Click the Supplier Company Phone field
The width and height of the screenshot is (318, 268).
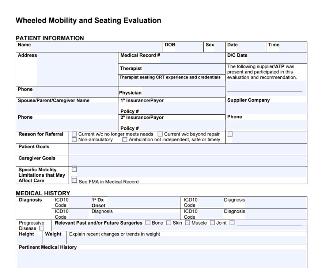pos(266,125)
